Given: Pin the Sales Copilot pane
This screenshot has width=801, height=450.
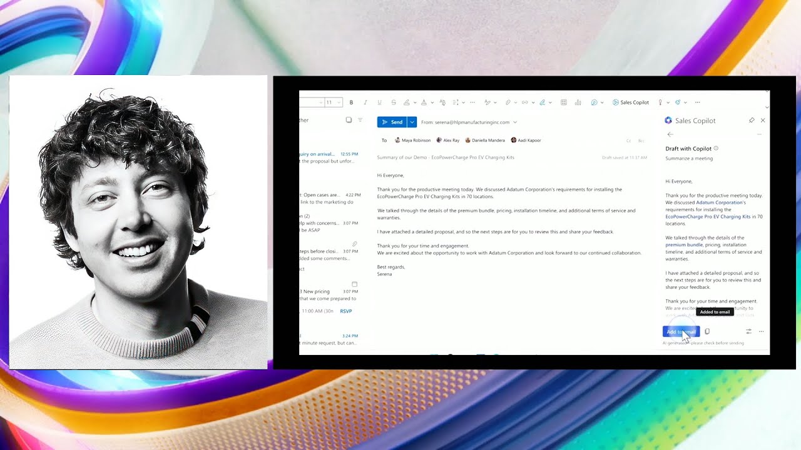Looking at the screenshot, I should 752,120.
